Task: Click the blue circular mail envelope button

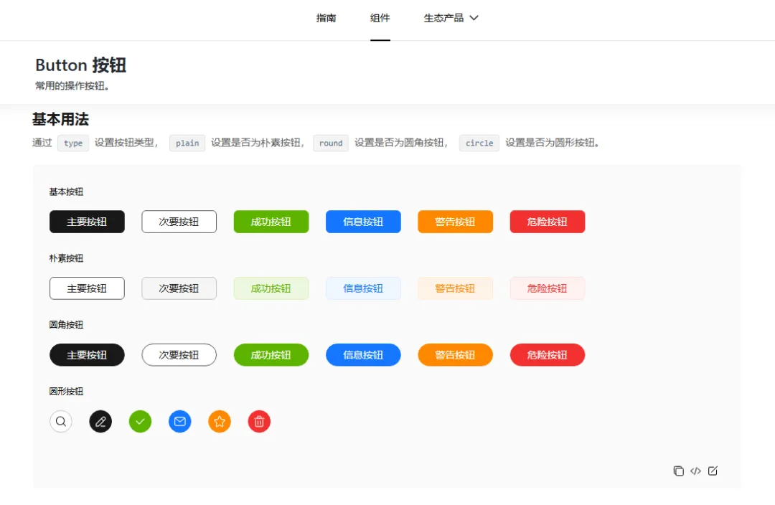Action: click(x=180, y=422)
